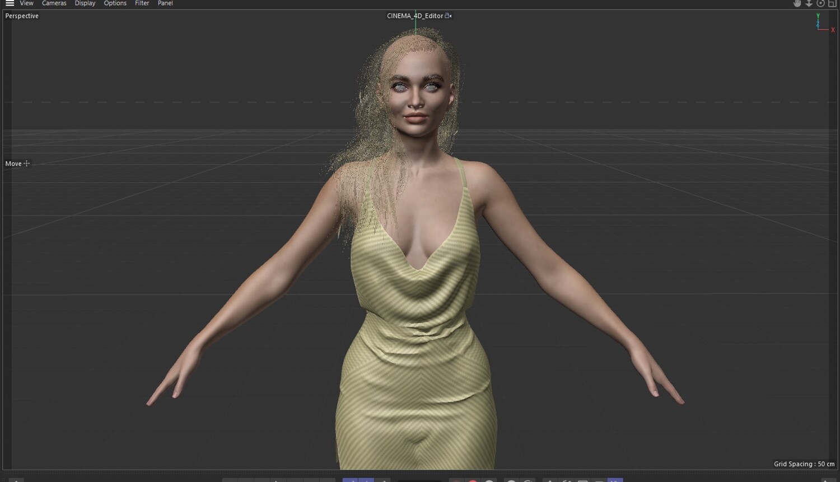This screenshot has width=840, height=482.
Task: Click the Grid Spacing : 50 cm text
Action: (804, 464)
